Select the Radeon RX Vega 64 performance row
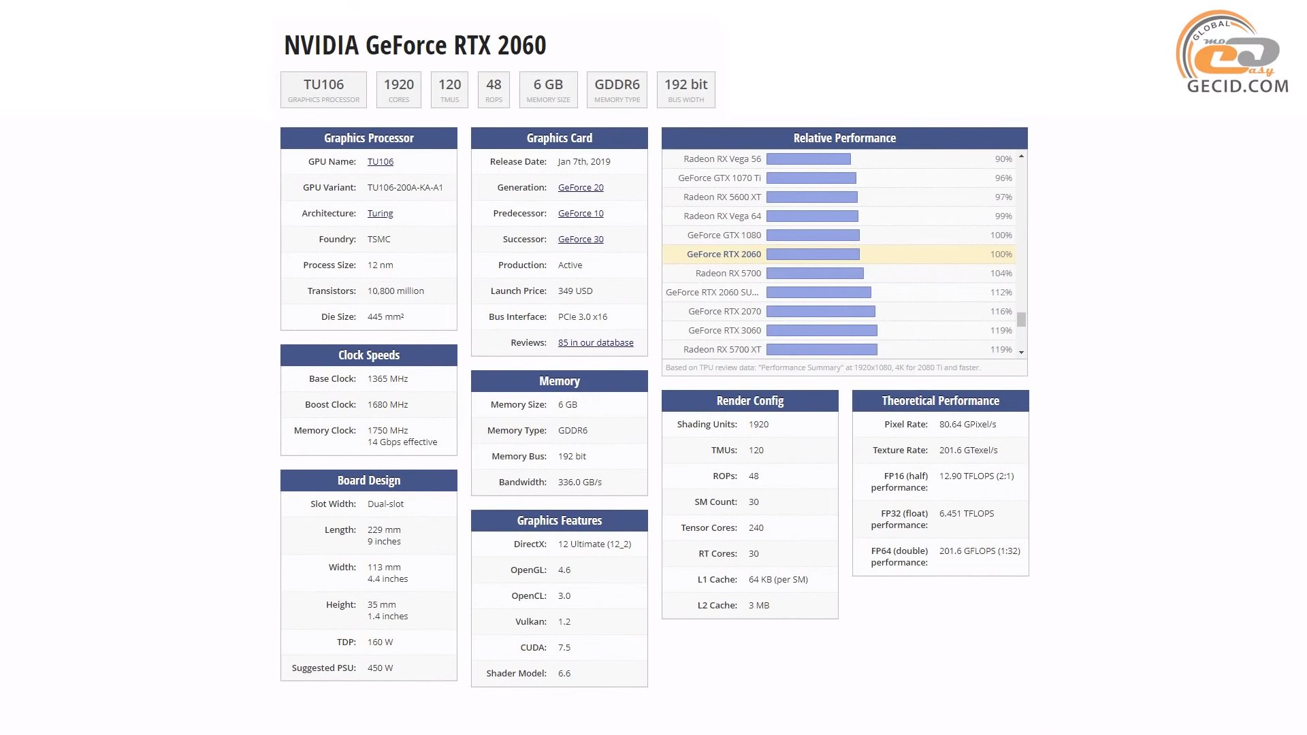The width and height of the screenshot is (1307, 735). [839, 216]
